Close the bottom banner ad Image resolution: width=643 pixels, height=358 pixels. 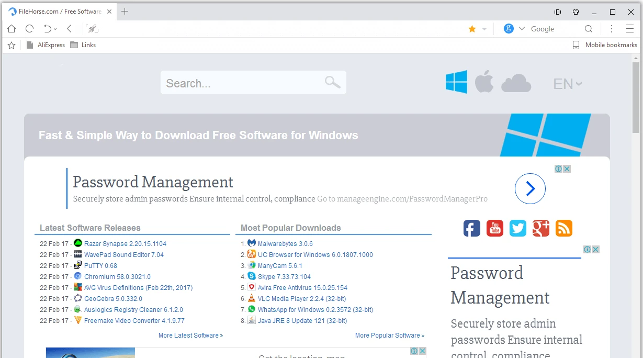click(422, 351)
